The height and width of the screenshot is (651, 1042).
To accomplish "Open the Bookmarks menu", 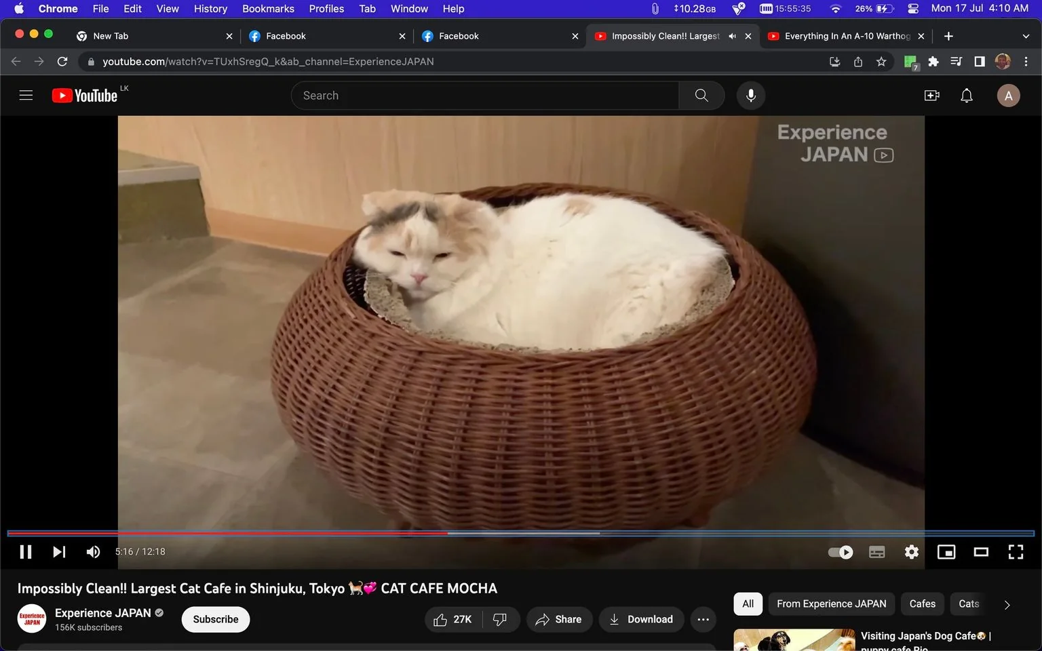I will 268,9.
